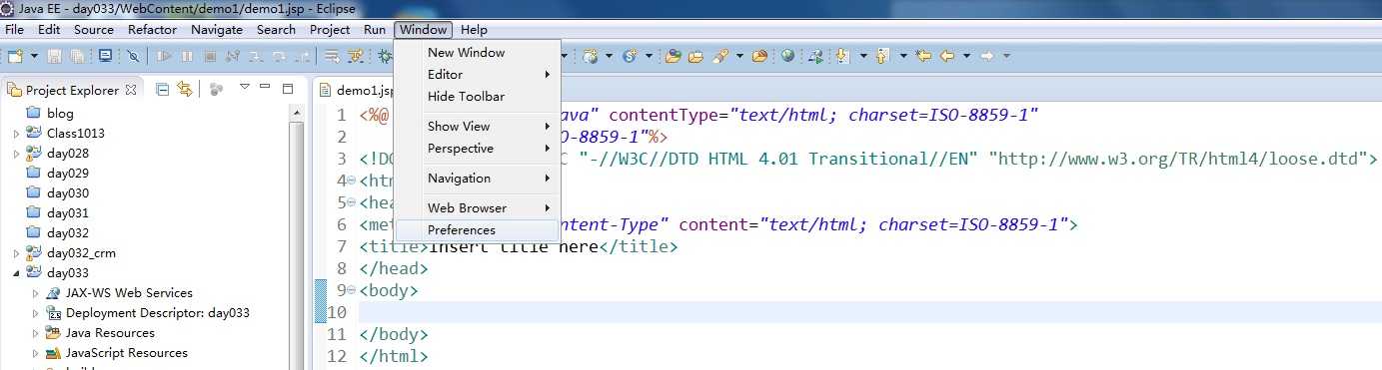Expand the Class1013 project node
1382x370 pixels.
pos(16,133)
